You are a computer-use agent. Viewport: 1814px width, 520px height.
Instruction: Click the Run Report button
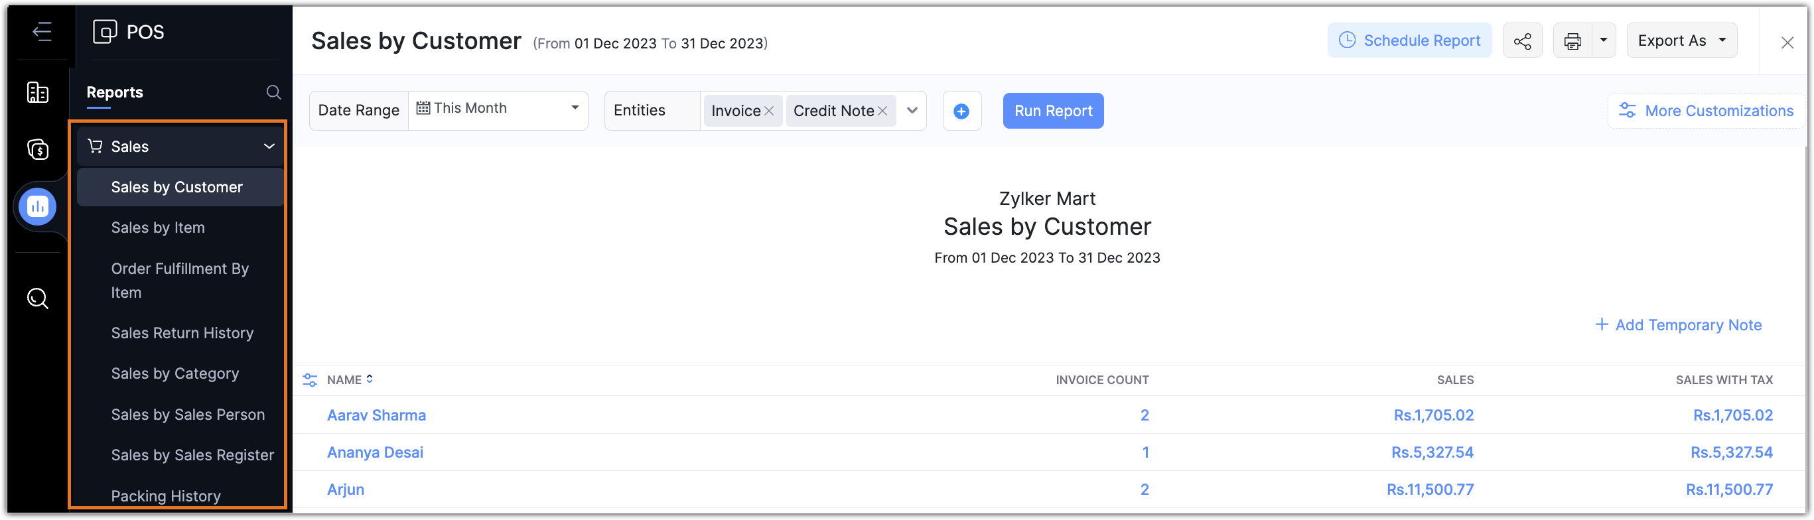click(1053, 111)
